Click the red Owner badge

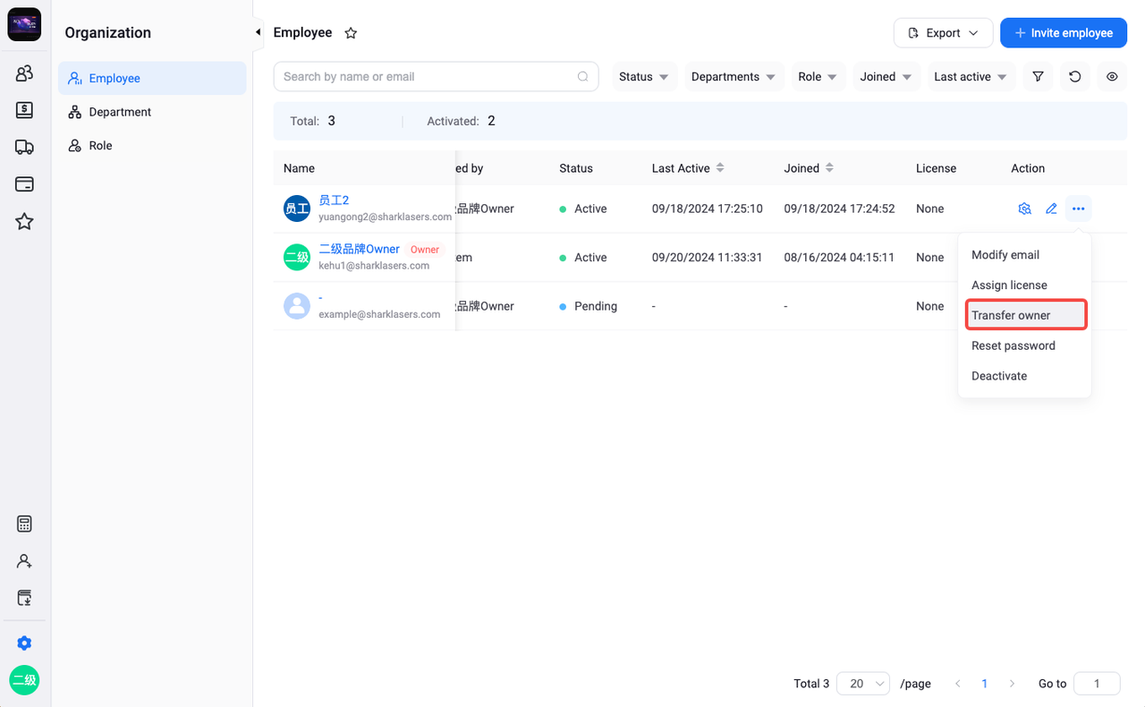point(425,250)
